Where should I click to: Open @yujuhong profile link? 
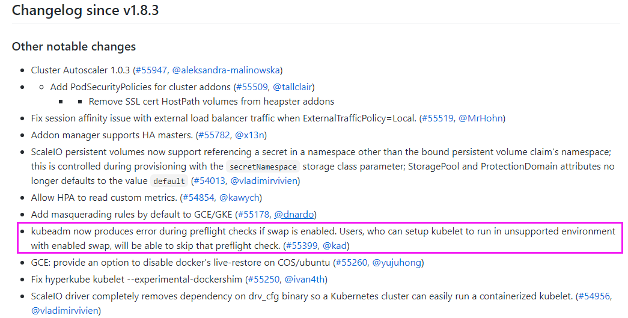tap(397, 262)
